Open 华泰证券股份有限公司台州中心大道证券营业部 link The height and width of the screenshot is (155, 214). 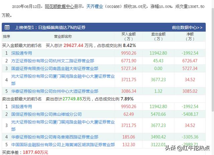(55, 91)
